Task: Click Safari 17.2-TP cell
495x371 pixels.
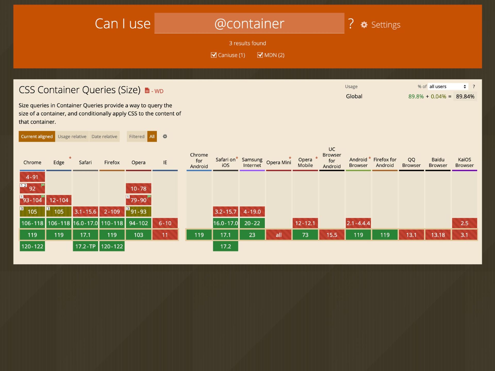Action: (85, 246)
